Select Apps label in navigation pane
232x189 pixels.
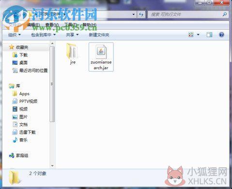click(24, 94)
